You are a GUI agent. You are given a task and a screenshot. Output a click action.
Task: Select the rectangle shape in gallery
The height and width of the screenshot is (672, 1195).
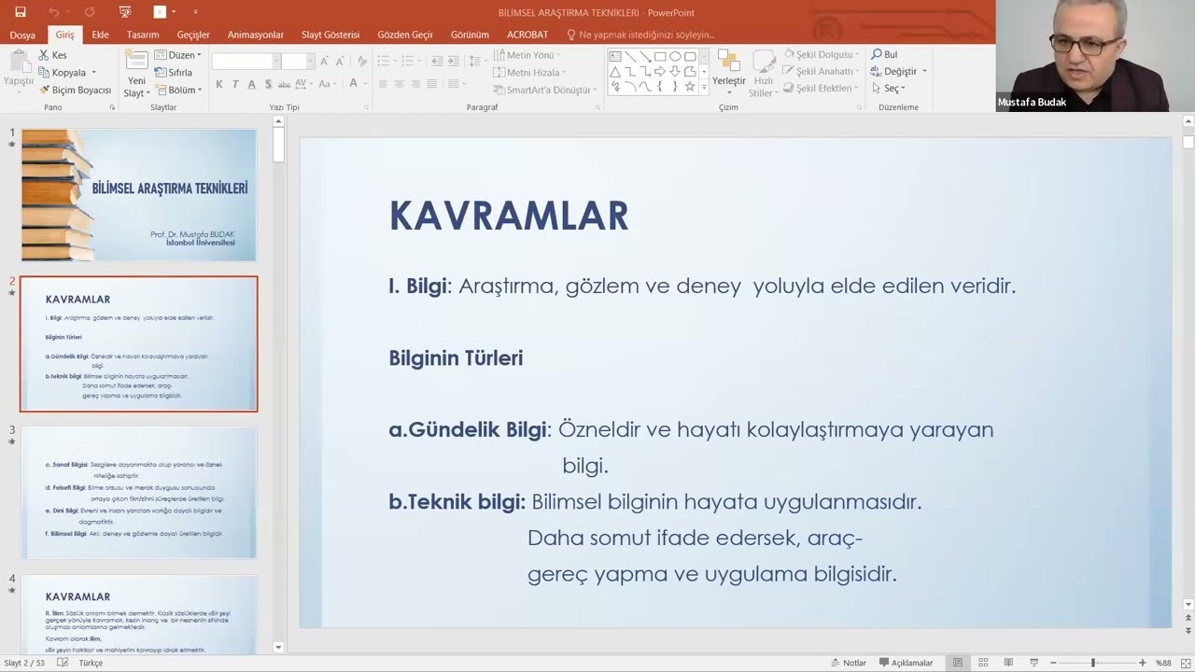coord(660,56)
